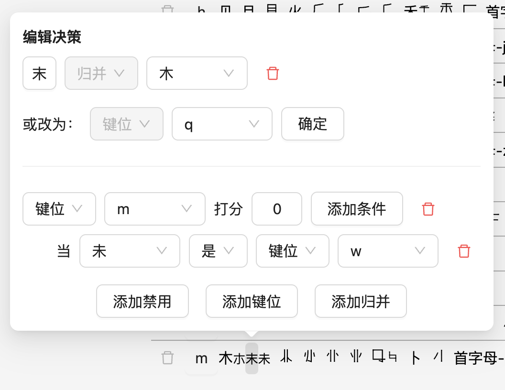Screen dimensions: 505x390
Task: Click the 添加归并 button
Action: (361, 301)
